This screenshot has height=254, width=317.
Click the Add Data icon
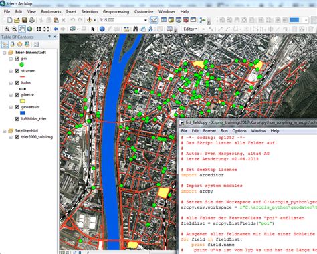[90, 20]
